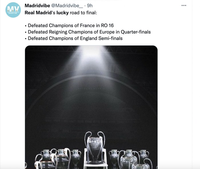Viewport: 200px width, 169px height.
Task: Open the three-dot more options menu
Action: (184, 6)
